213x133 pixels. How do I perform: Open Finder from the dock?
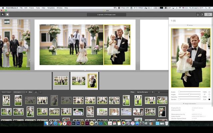(x=46, y=123)
